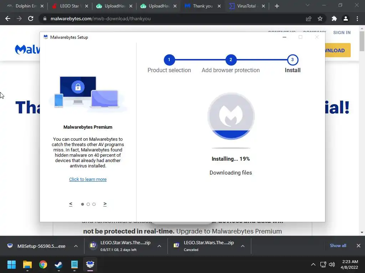Select the third carousel dot
Screen dimensions: 365x273
pos(94,204)
